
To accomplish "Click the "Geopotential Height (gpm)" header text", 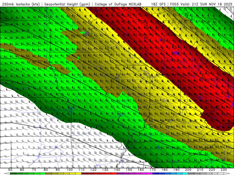I will click(x=67, y=4).
